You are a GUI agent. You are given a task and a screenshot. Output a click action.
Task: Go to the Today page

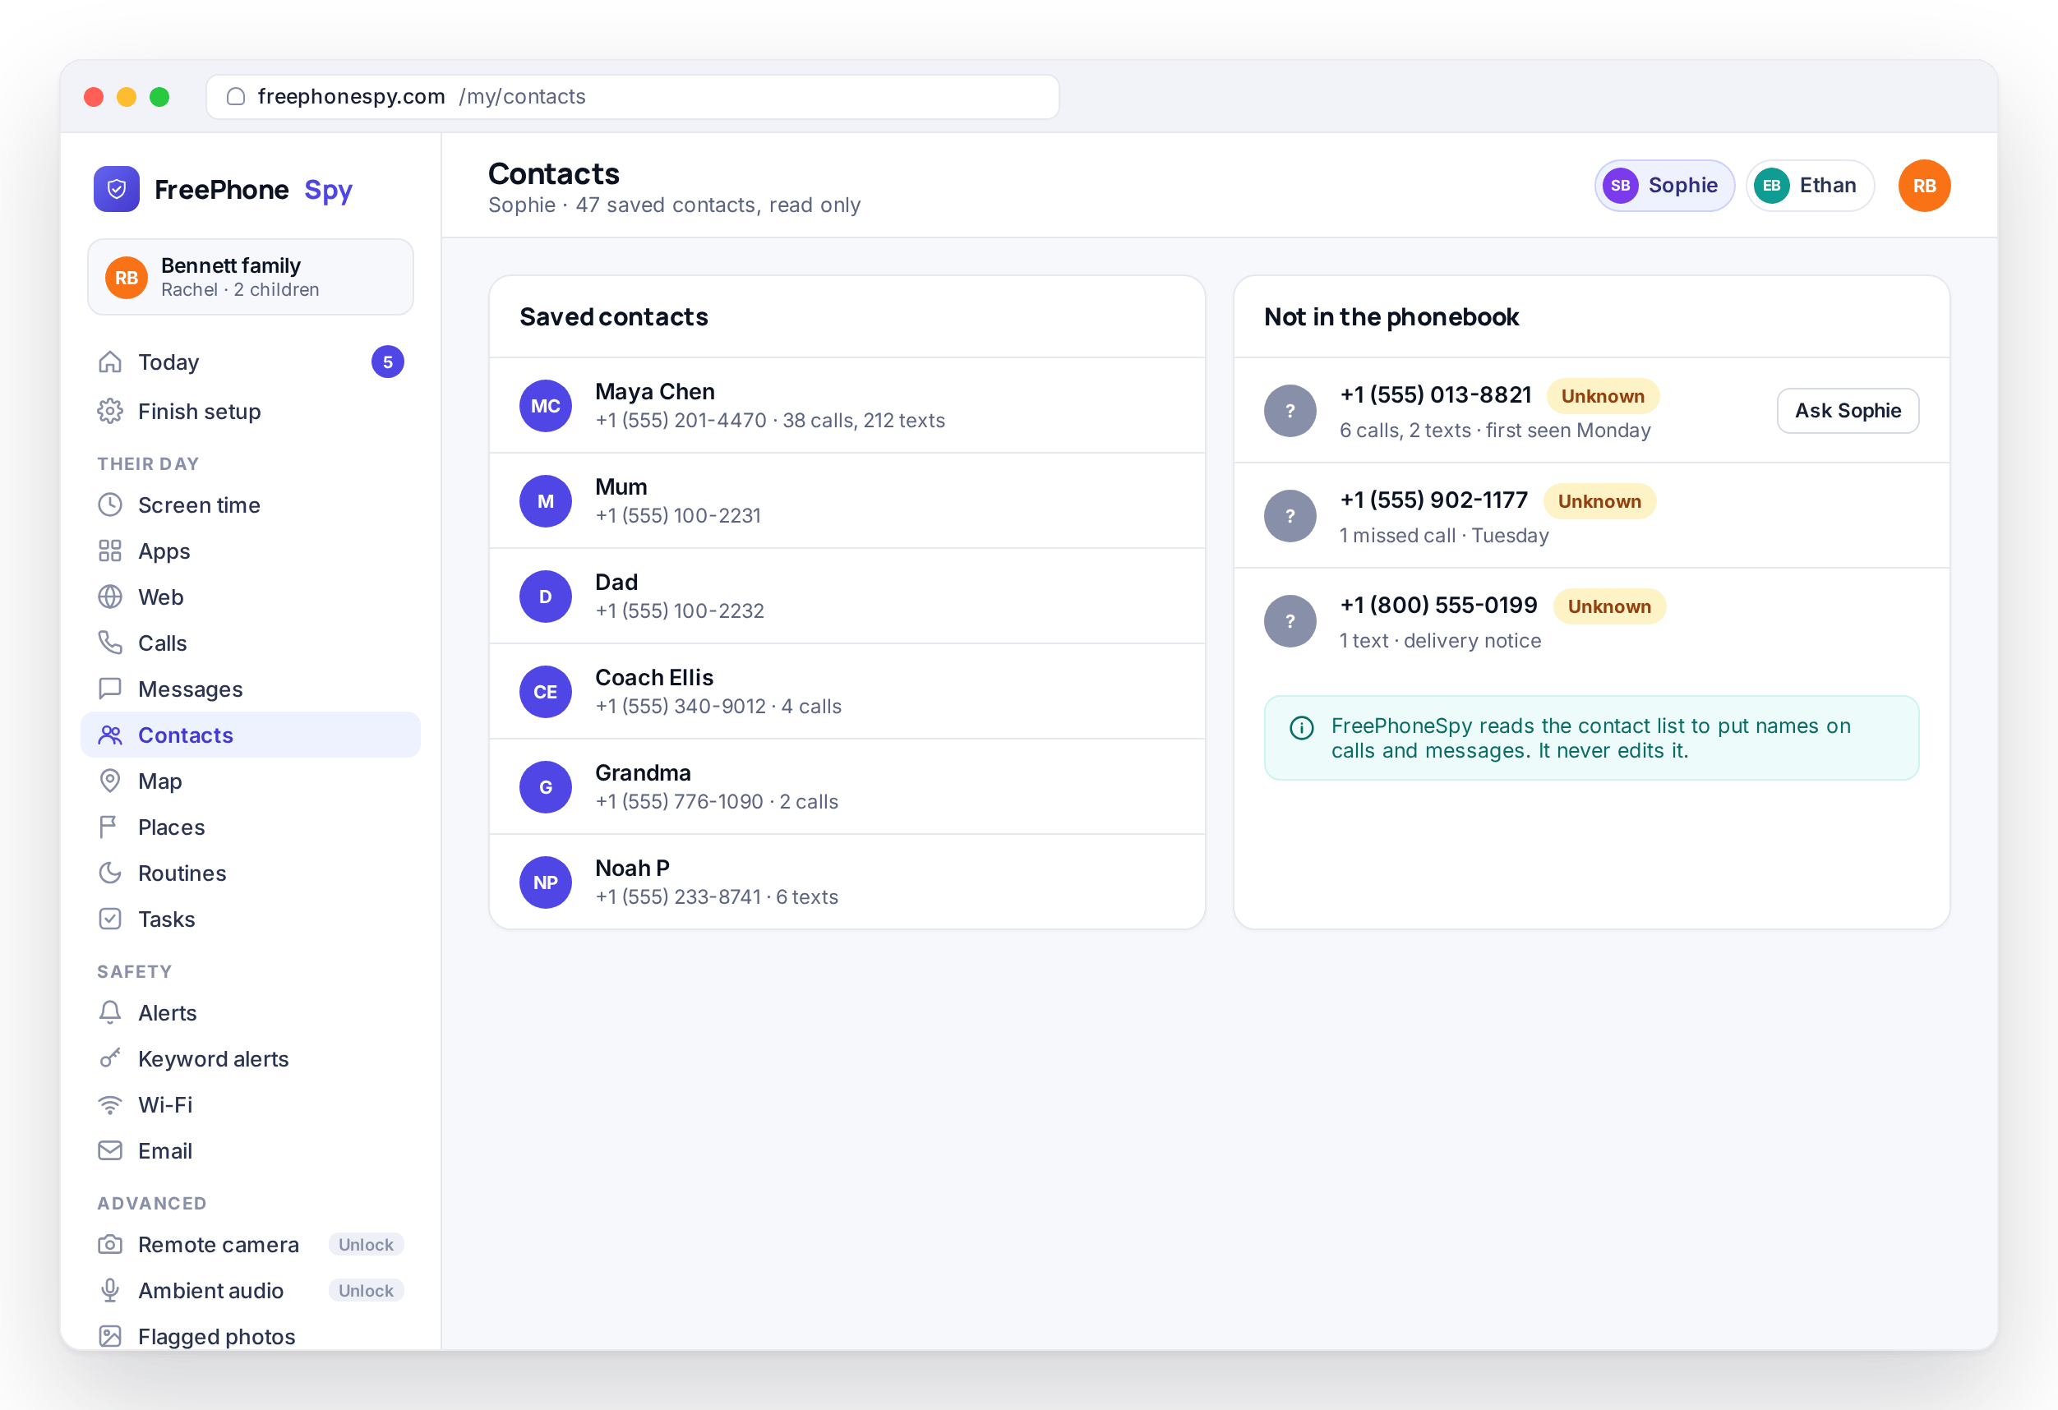click(x=251, y=362)
